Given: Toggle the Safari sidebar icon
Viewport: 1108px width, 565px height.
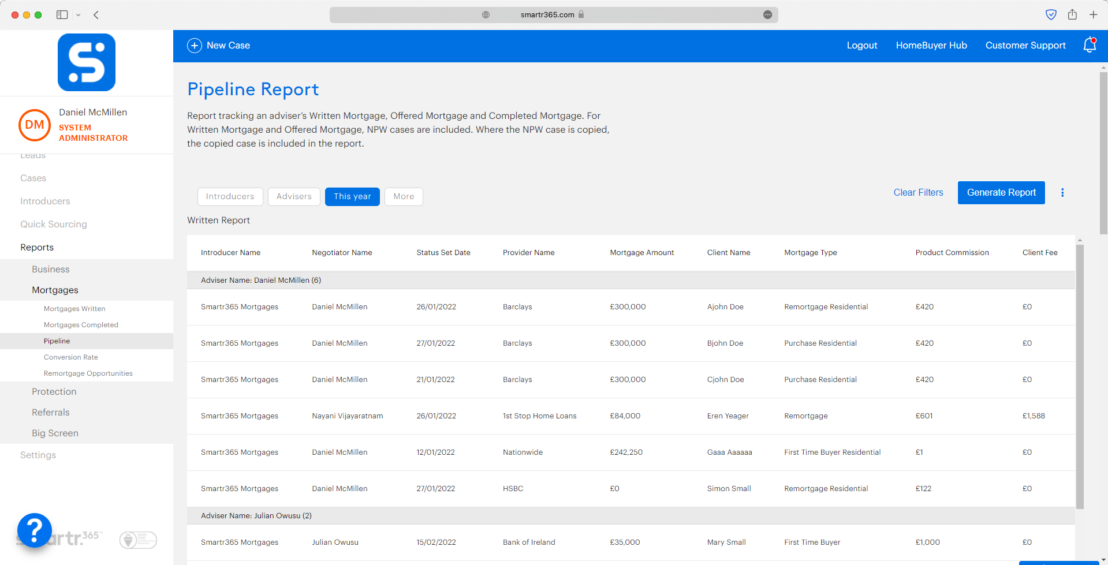Looking at the screenshot, I should coord(62,15).
